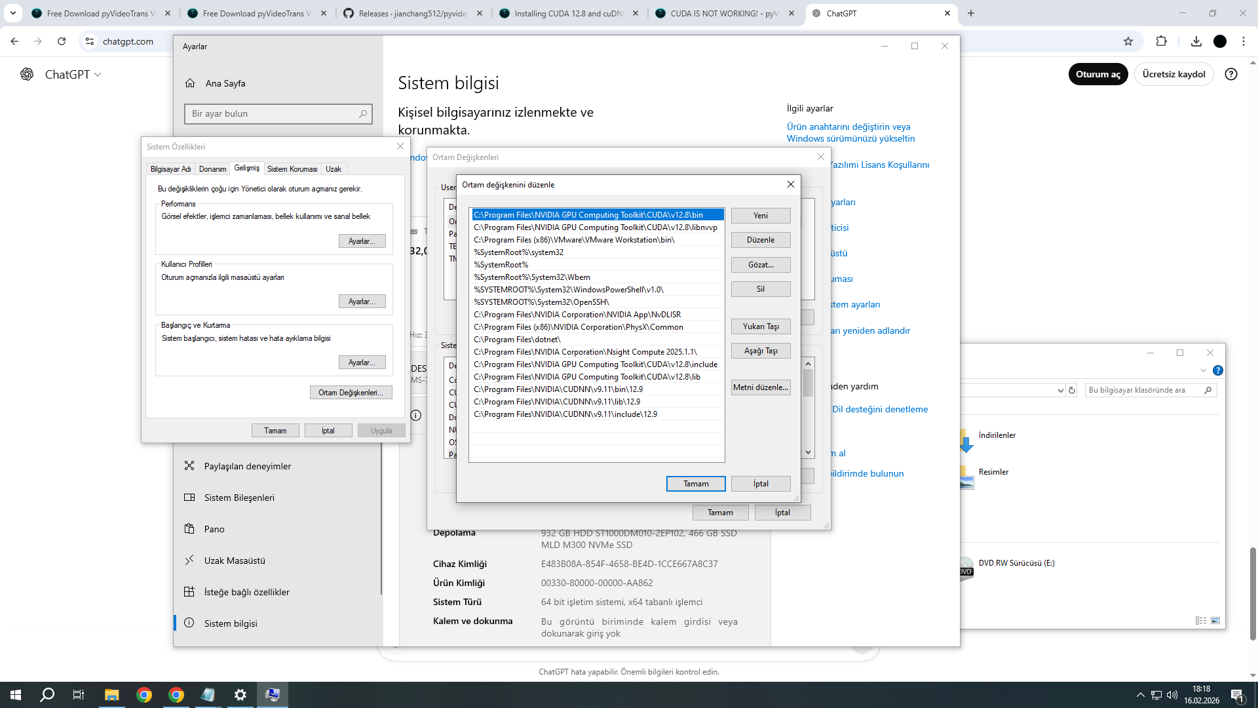Click the Yukarı Taşı button

[760, 326]
